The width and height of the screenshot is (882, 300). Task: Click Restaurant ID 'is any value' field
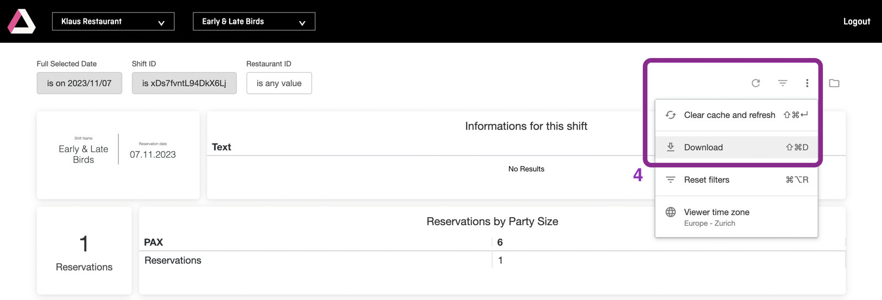(x=279, y=83)
